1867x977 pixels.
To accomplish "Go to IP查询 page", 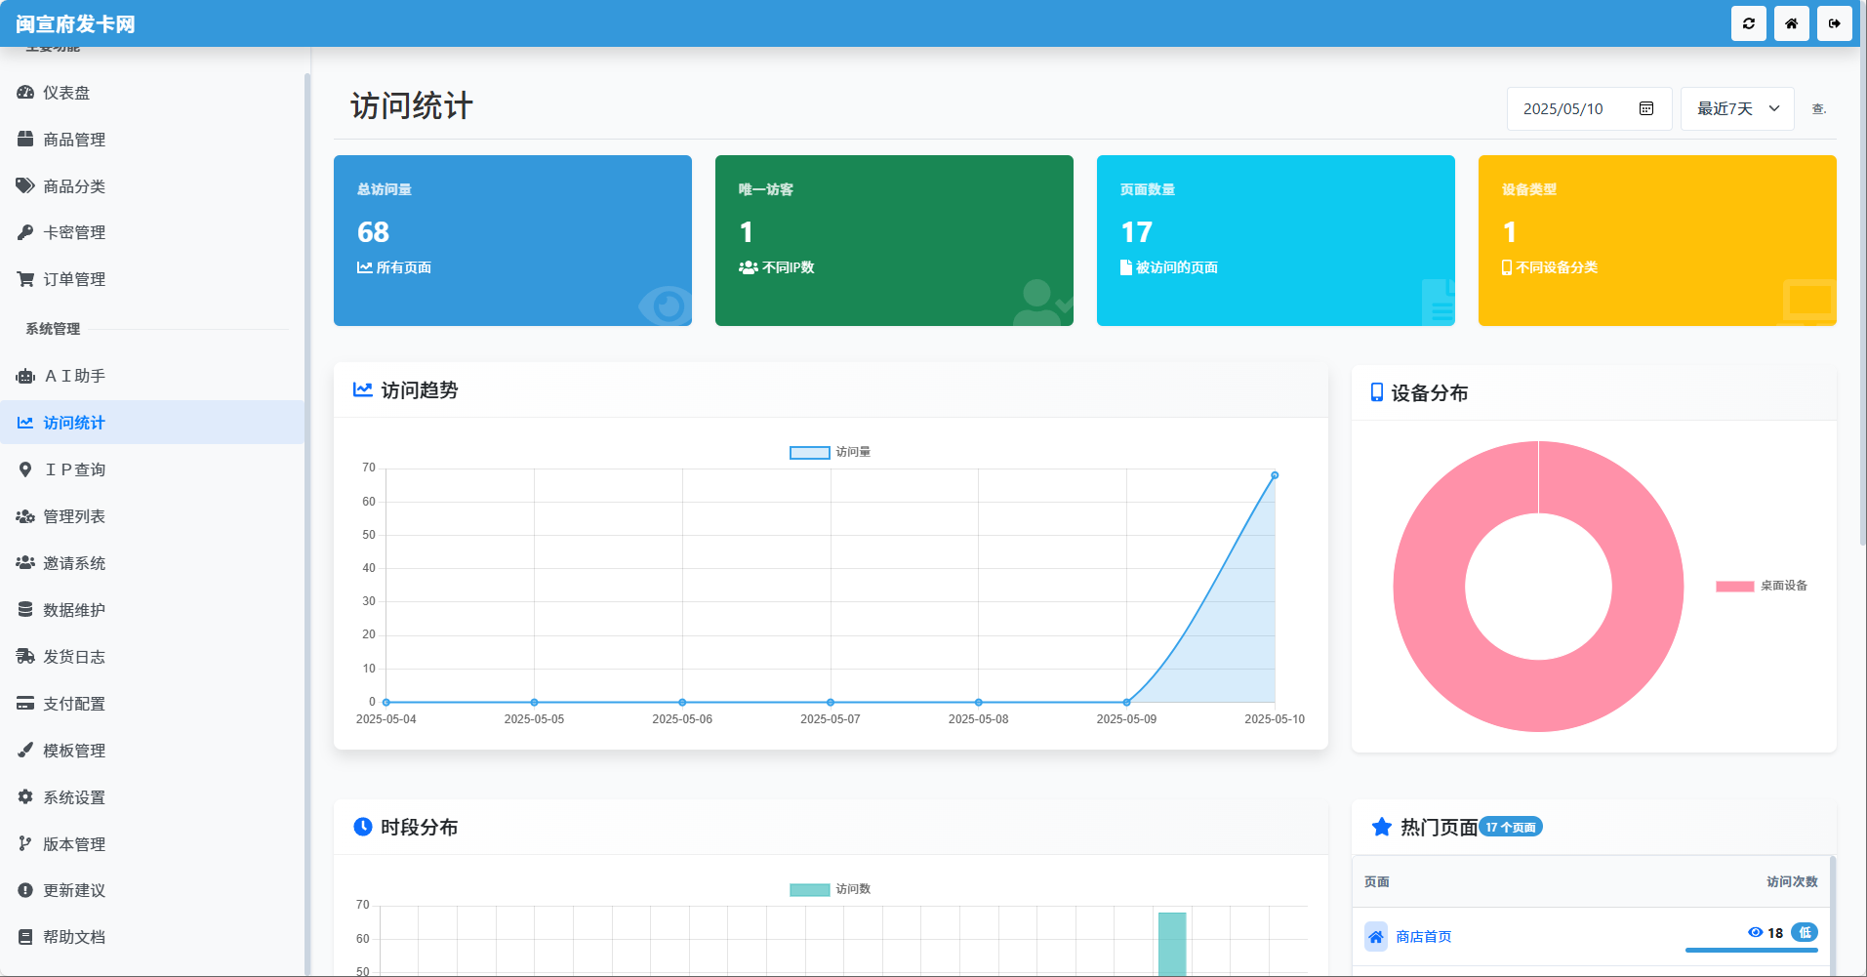I will (x=152, y=469).
